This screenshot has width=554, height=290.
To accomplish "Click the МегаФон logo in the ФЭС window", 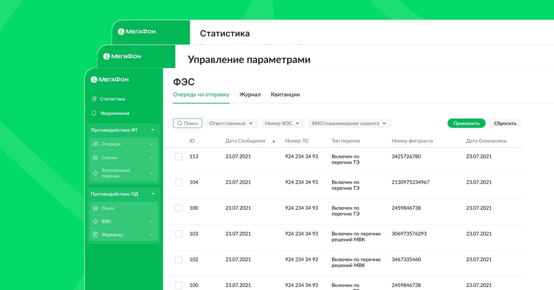I will (109, 79).
